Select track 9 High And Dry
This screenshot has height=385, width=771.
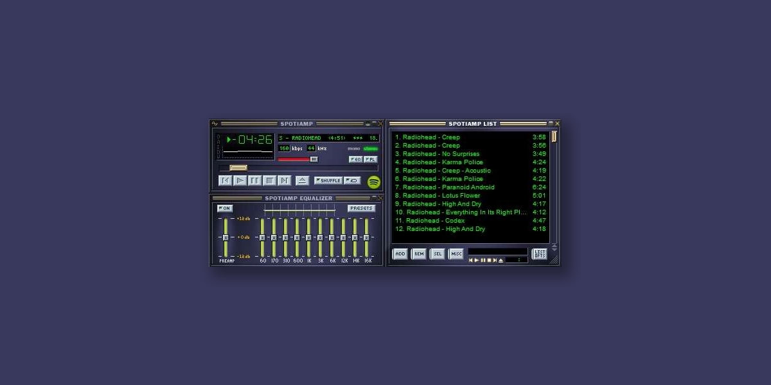[x=470, y=203]
